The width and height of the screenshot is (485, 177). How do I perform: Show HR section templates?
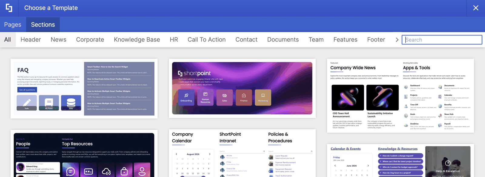[174, 40]
